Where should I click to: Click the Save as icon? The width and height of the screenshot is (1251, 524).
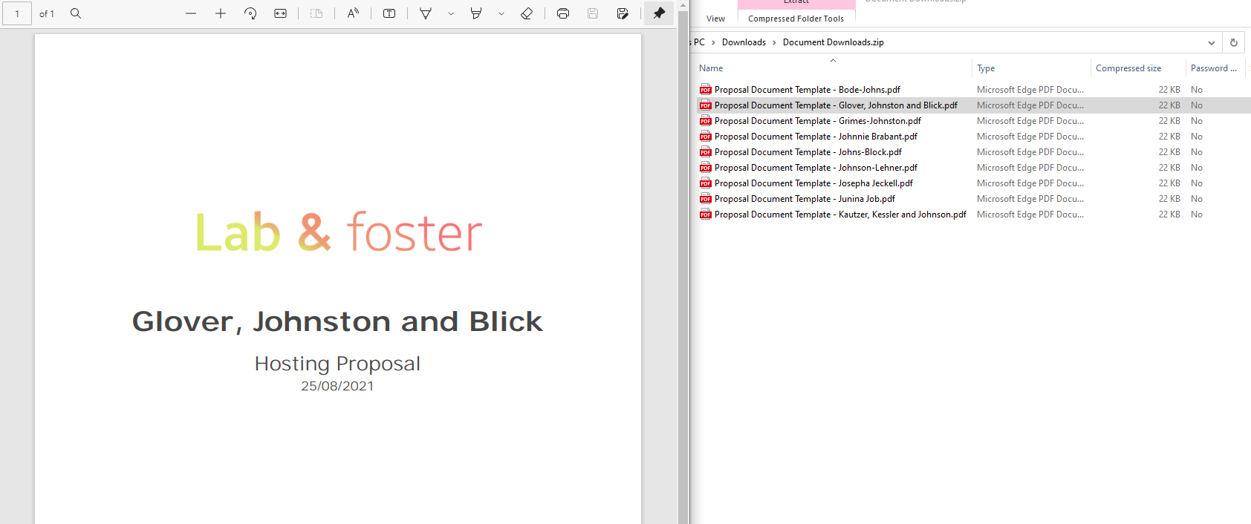point(623,13)
